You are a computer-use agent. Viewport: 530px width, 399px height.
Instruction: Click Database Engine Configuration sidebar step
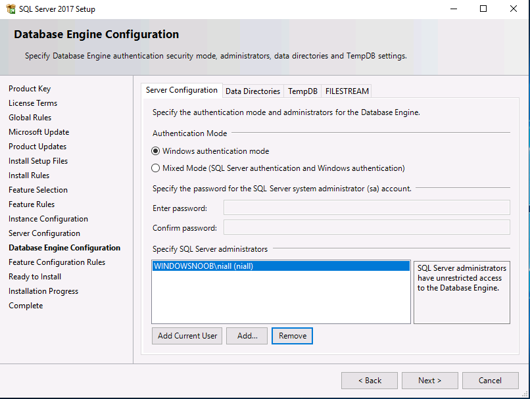click(x=64, y=248)
